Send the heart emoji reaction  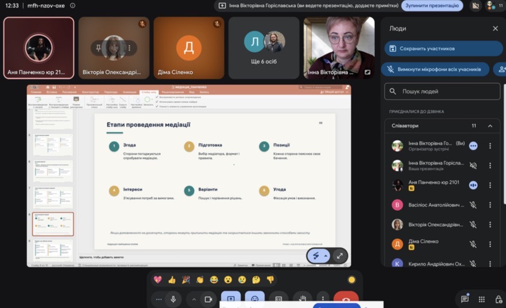pyautogui.click(x=158, y=280)
